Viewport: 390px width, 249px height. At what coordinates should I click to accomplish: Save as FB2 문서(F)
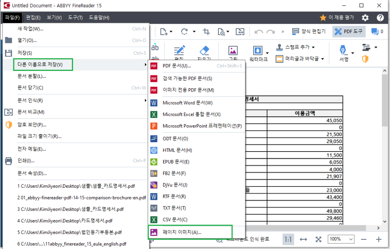197,173
